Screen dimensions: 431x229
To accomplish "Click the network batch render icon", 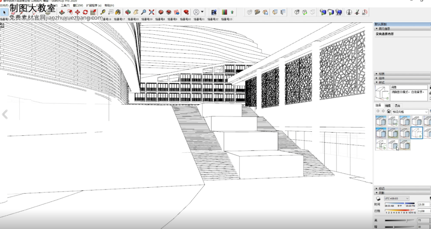I will (338, 12).
